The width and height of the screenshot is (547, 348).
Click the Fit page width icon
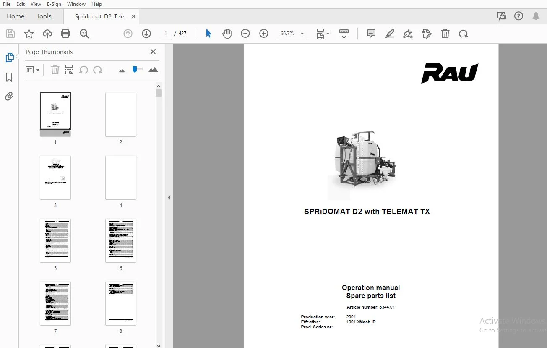tap(321, 34)
